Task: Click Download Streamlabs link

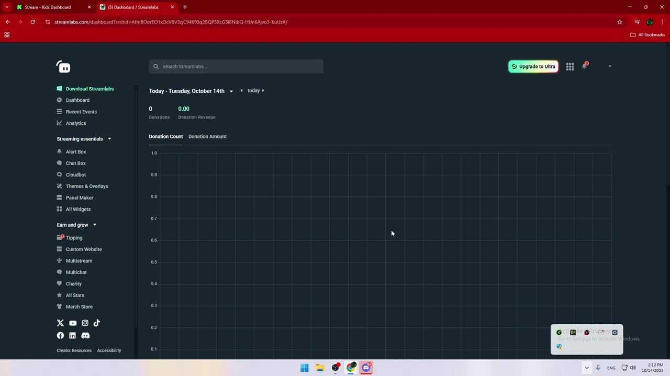Action: (90, 89)
